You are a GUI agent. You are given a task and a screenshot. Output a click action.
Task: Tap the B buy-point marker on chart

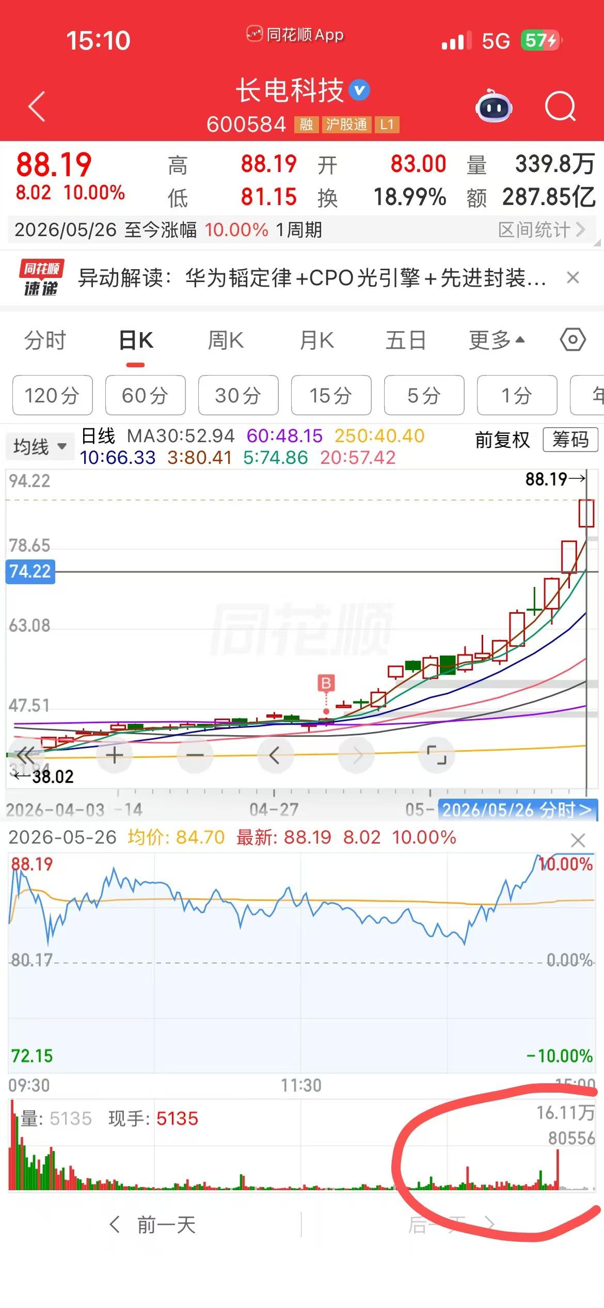pos(326,683)
